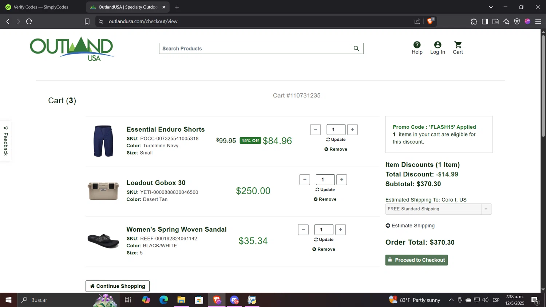The width and height of the screenshot is (546, 307).
Task: Open the FREE Standard Shipping dropdown
Action: click(x=438, y=209)
